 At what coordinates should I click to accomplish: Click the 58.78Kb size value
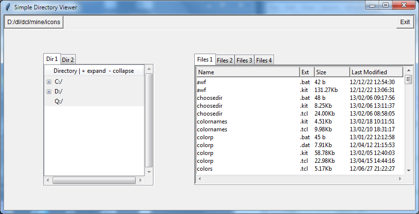click(325, 153)
